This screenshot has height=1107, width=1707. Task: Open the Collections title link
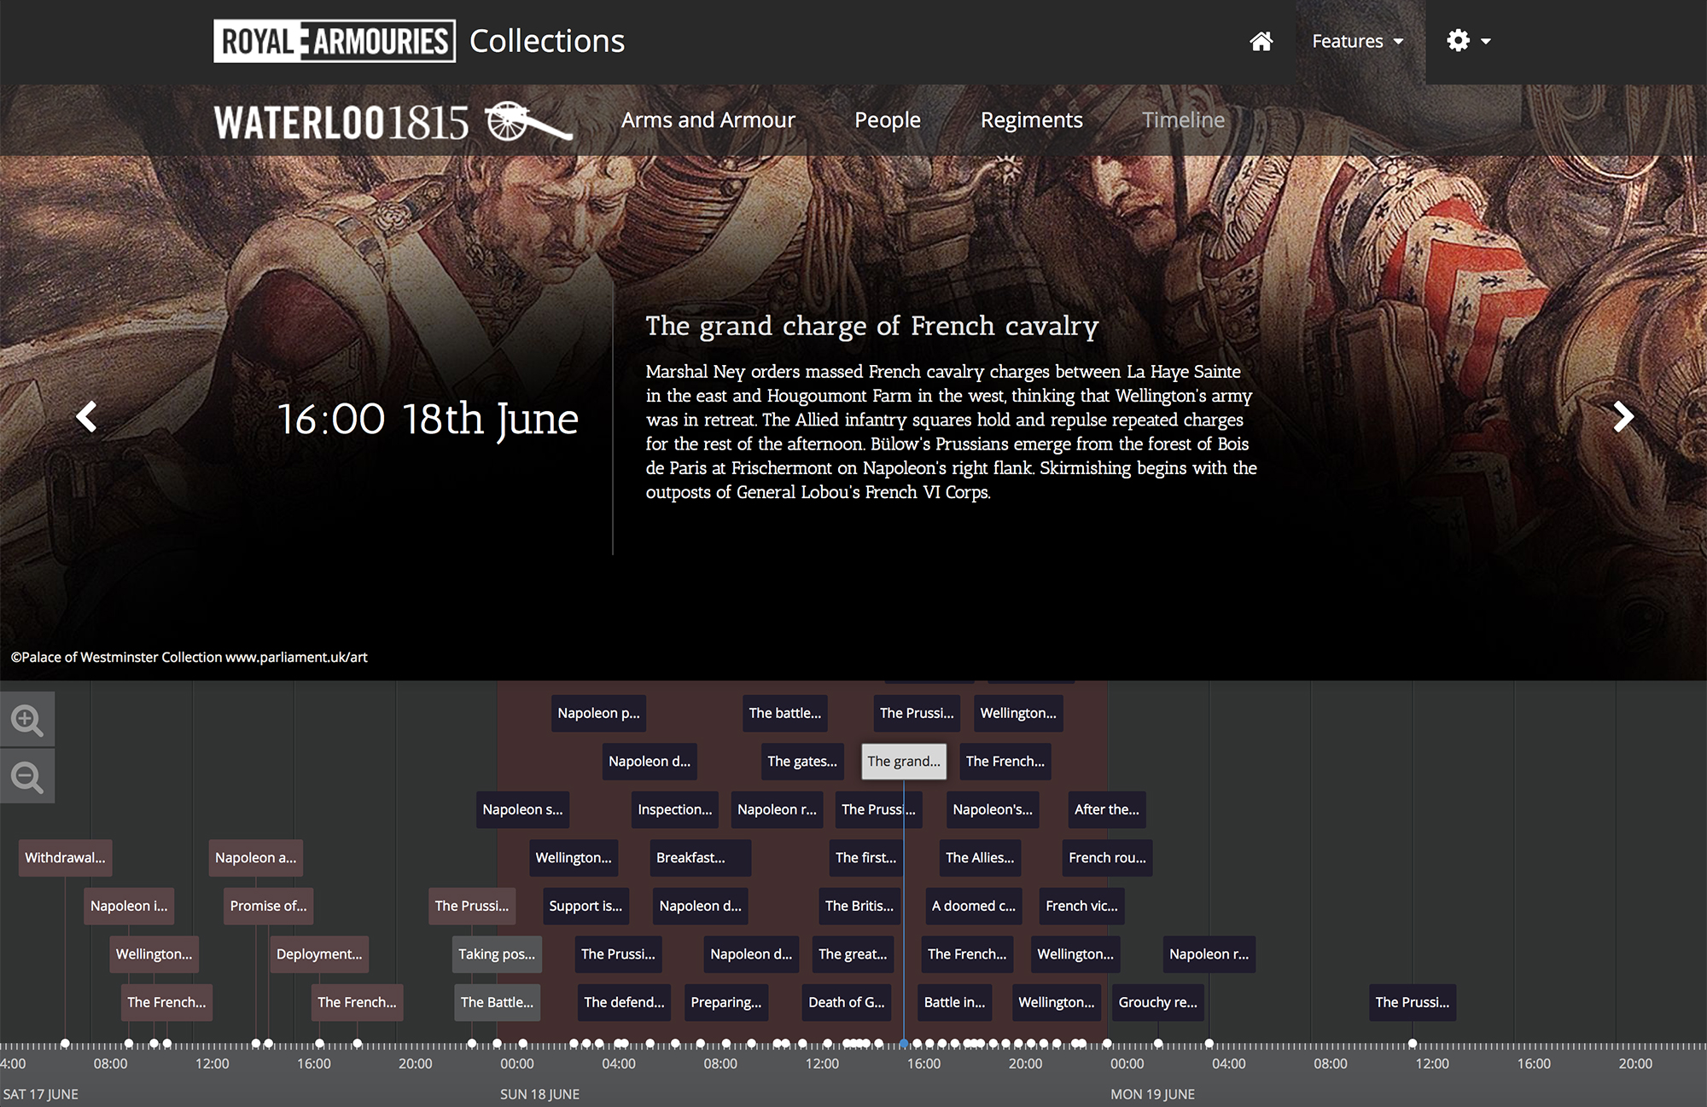point(547,41)
